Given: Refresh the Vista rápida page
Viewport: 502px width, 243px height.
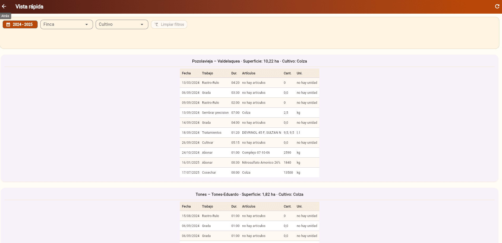Looking at the screenshot, I should (x=497, y=6).
